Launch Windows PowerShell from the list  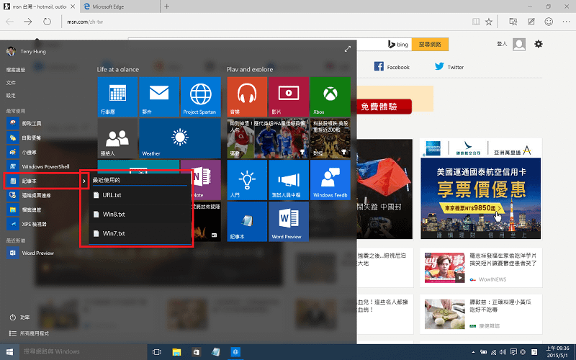[39, 166]
